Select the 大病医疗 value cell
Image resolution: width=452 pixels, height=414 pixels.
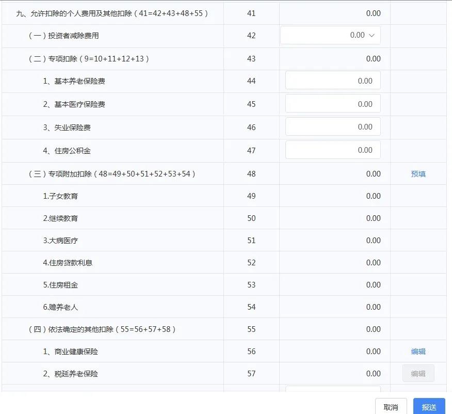(x=330, y=240)
